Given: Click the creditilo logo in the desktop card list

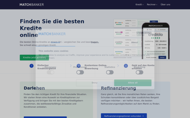Looking at the screenshot, I should 119,42.
